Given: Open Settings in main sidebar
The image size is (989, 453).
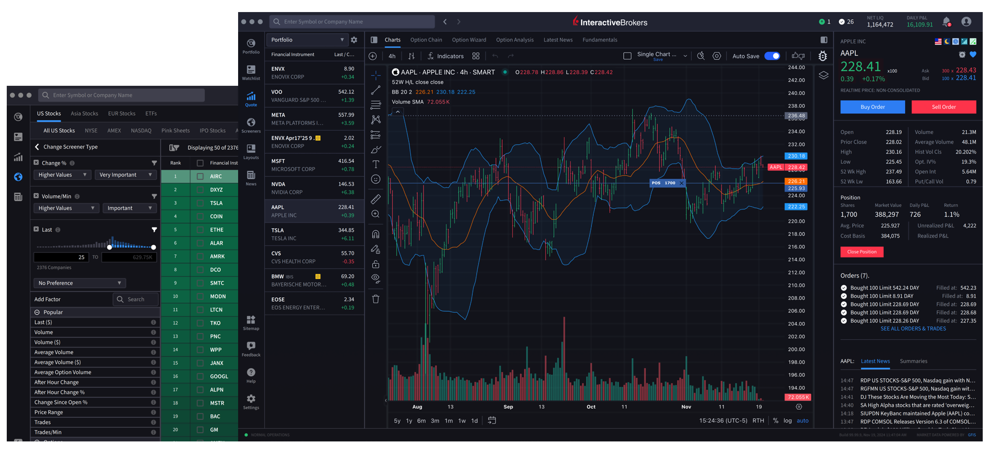Looking at the screenshot, I should [251, 402].
